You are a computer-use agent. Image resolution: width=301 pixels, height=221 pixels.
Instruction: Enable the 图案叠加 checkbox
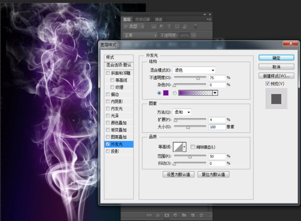coord(108,137)
